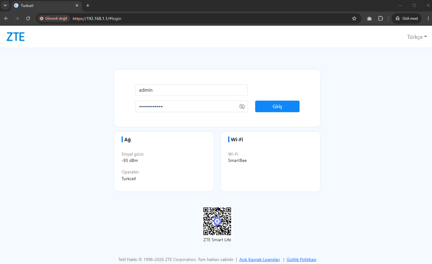
Task: Click the Ağ section heading
Action: [x=127, y=139]
